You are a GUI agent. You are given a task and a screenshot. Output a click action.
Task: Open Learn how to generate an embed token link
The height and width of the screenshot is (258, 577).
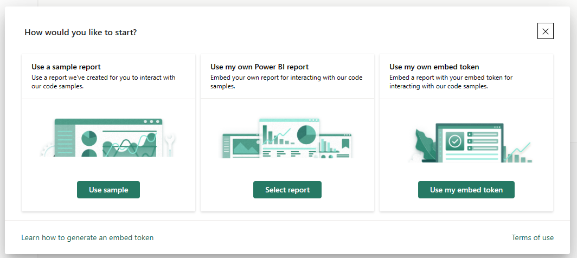[x=88, y=237]
